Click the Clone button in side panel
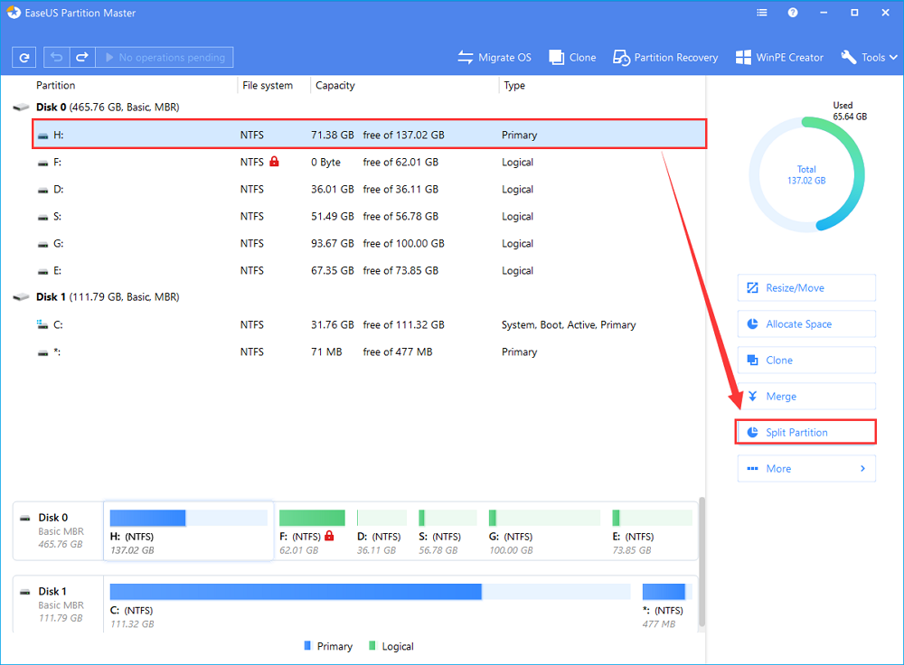 pos(806,361)
